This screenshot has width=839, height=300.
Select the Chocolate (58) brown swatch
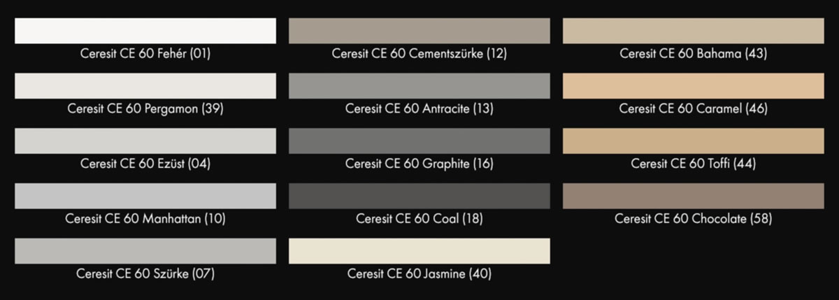(694, 196)
